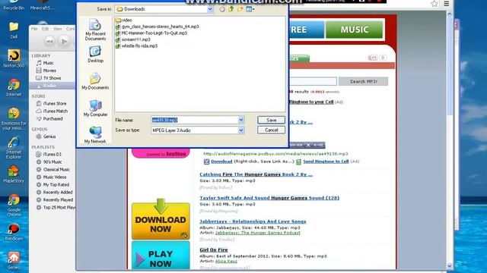This screenshot has height=273, width=487.
Task: Open My Recent Documents in save dialog
Action: point(95,30)
